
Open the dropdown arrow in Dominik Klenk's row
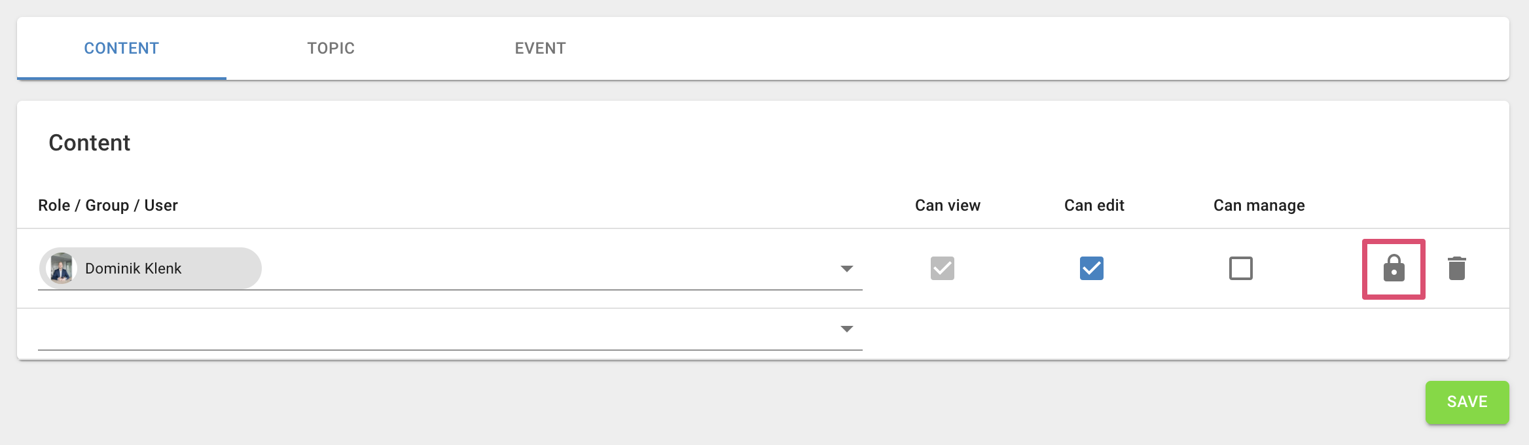[x=846, y=269]
